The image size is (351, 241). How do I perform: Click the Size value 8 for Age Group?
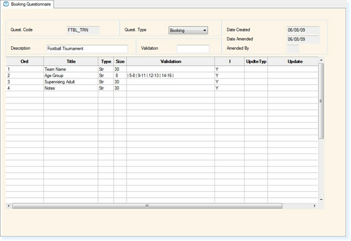click(120, 75)
